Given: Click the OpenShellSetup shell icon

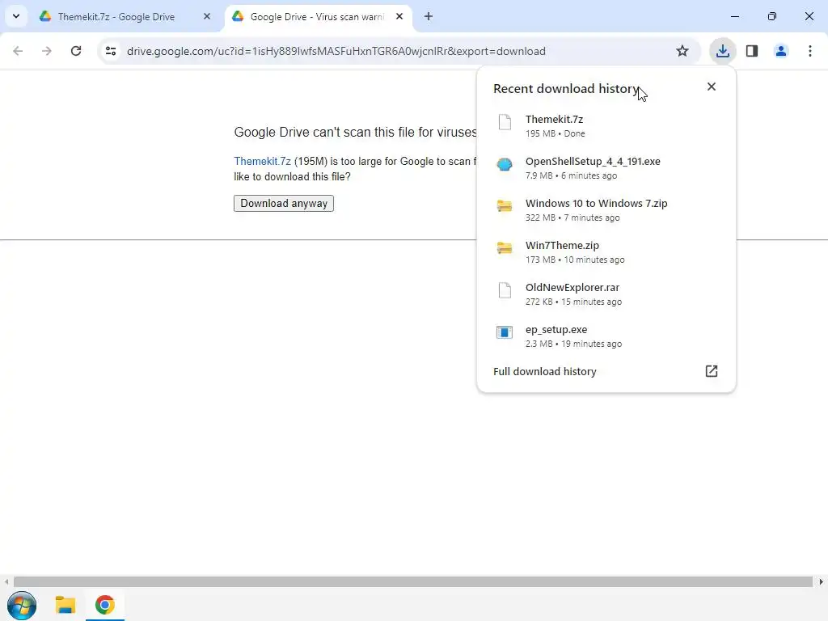Looking at the screenshot, I should [505, 164].
